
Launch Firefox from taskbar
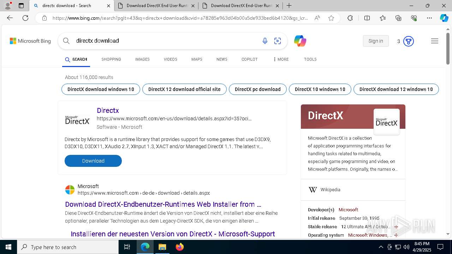pyautogui.click(x=180, y=247)
